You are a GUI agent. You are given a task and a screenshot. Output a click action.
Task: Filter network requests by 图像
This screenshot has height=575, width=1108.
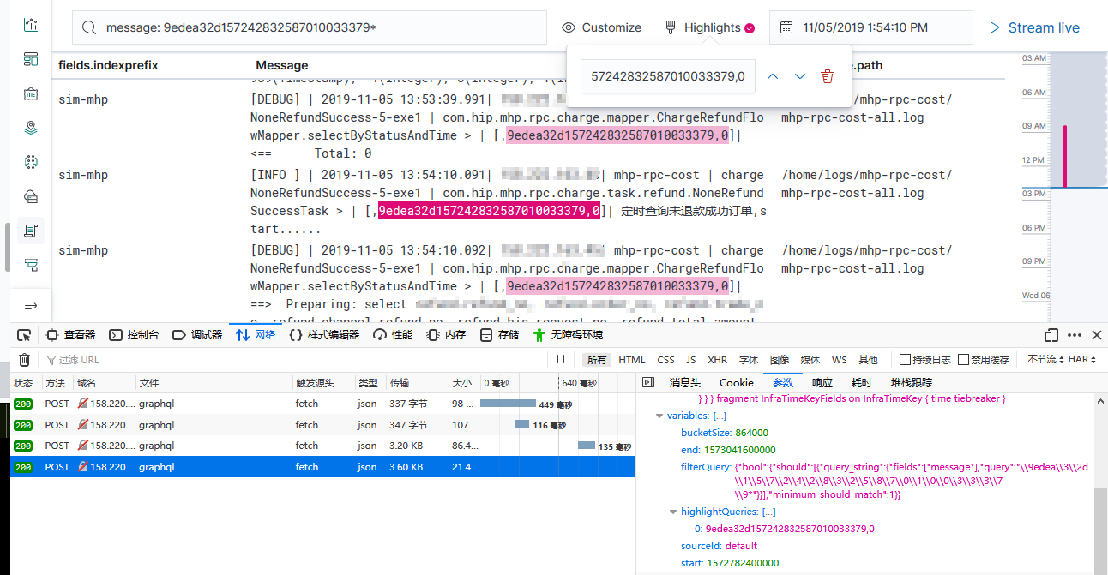779,360
